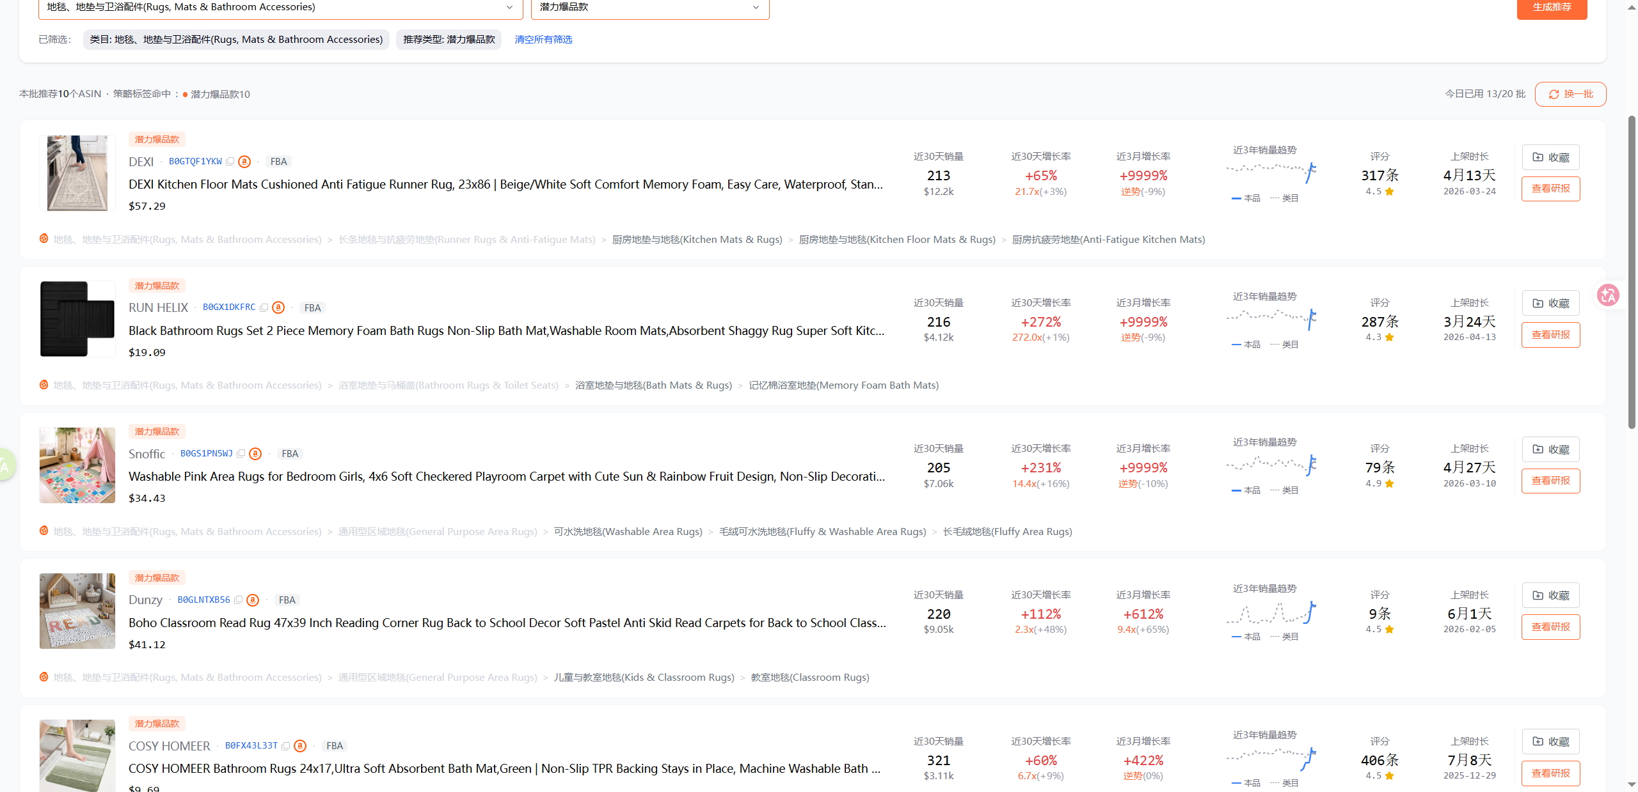Screen dimensions: 1638x792
Task: Clear all filters via 清空所有筛选
Action: (x=543, y=40)
